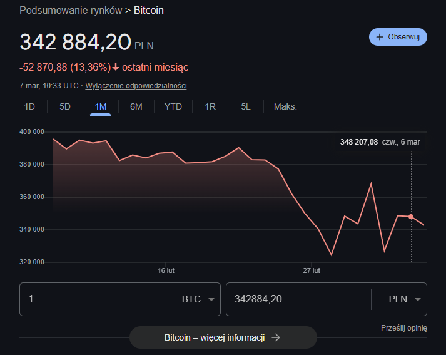
Task: Select the 1D time range tab
Action: pos(29,106)
